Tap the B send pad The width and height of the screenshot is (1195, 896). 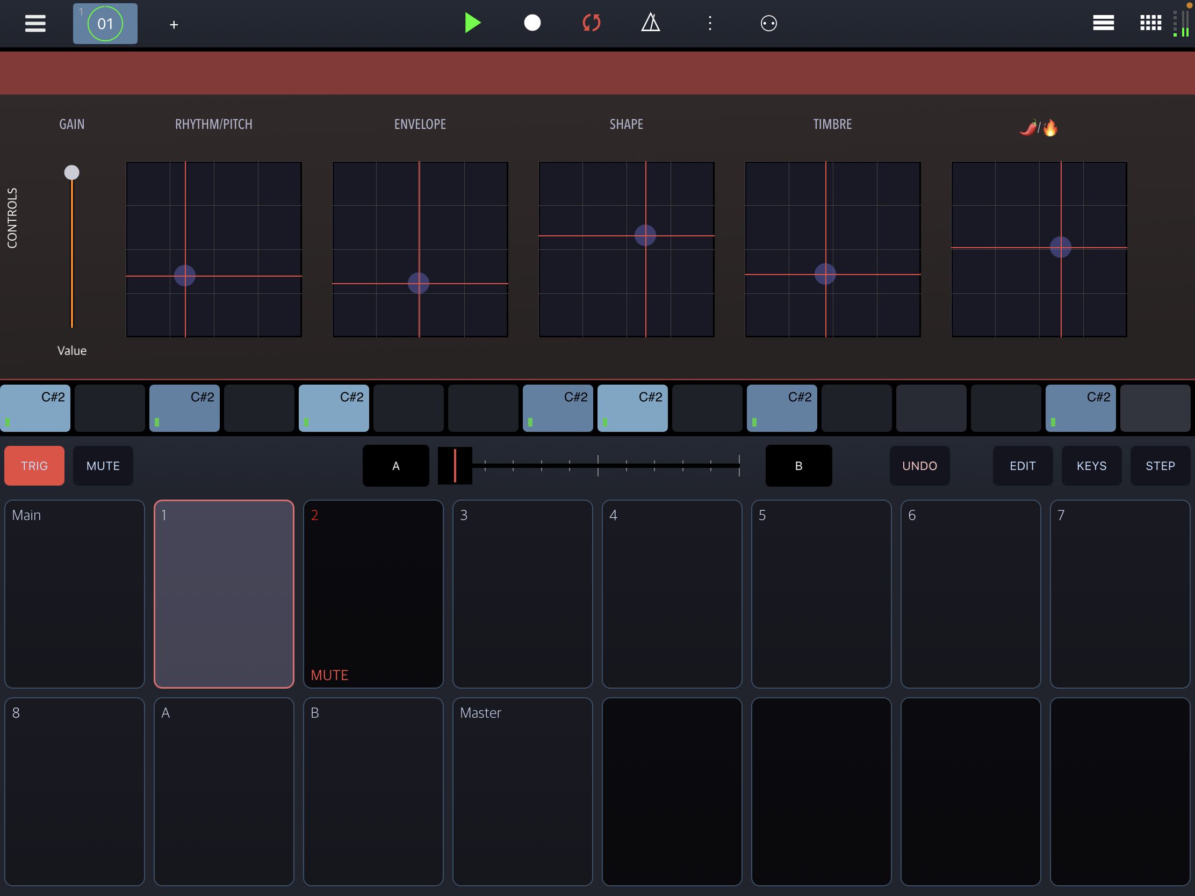(373, 792)
